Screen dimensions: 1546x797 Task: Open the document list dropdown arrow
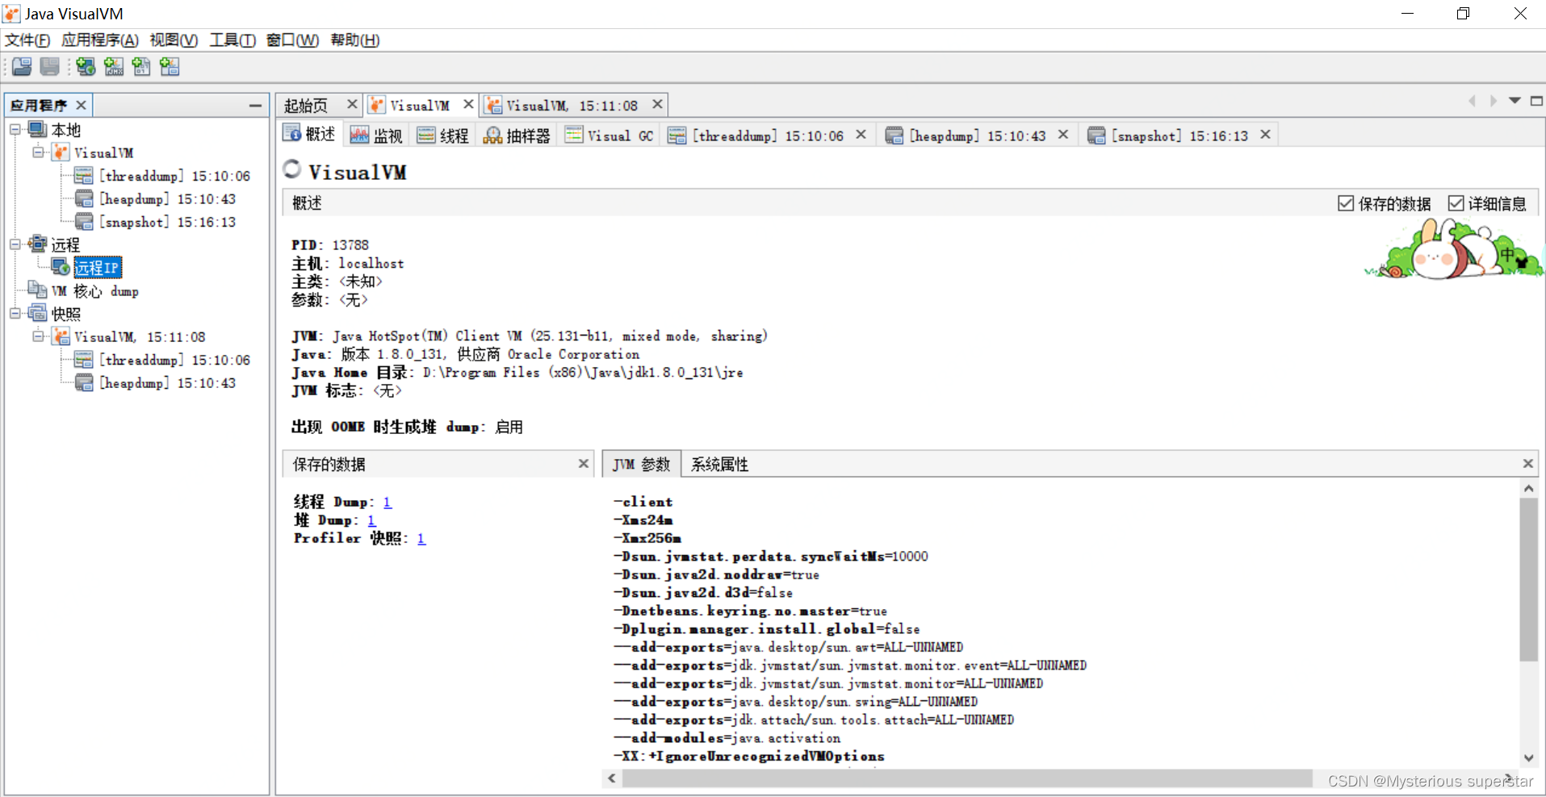(x=1515, y=101)
